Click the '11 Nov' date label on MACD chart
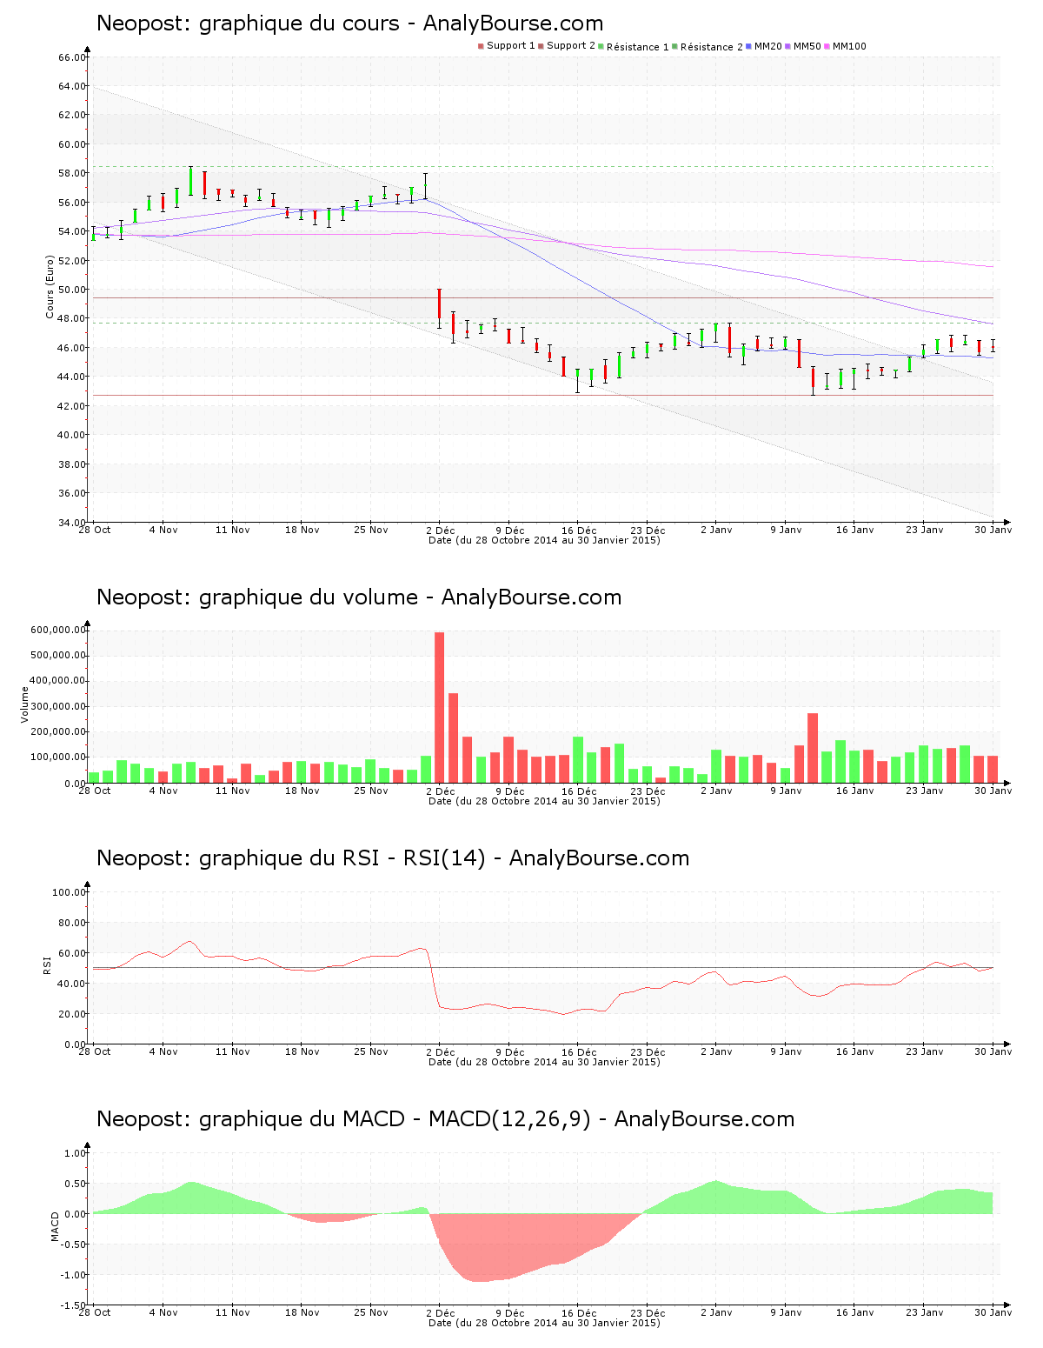Image resolution: width=1043 pixels, height=1348 pixels. [x=233, y=1312]
